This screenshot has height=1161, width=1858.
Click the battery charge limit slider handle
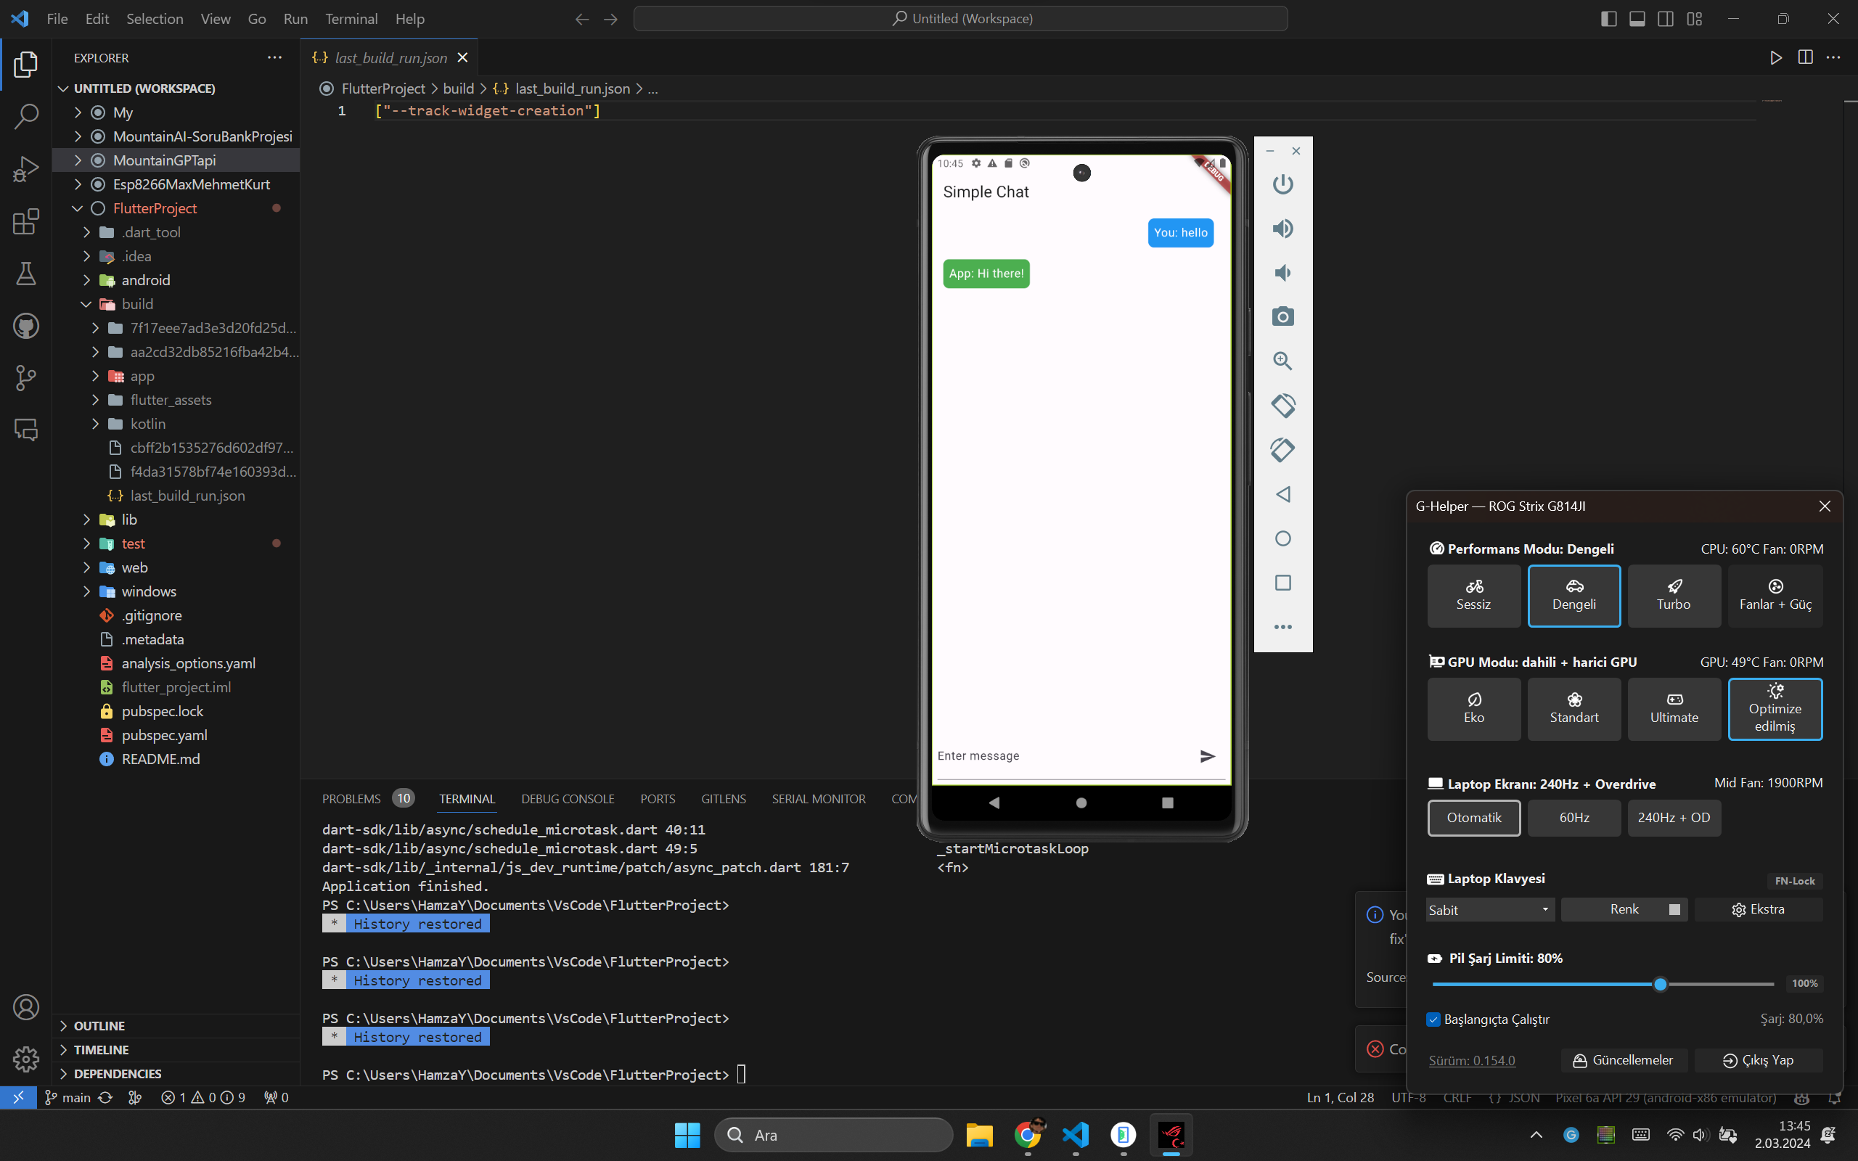(x=1660, y=985)
